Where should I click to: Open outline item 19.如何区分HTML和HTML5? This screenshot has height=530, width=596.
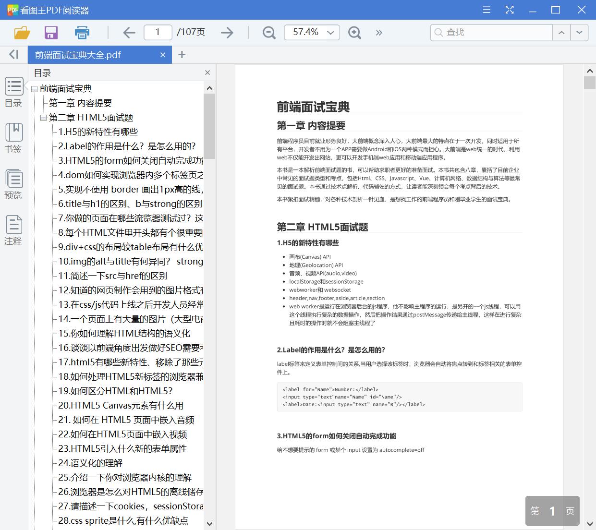tap(115, 391)
